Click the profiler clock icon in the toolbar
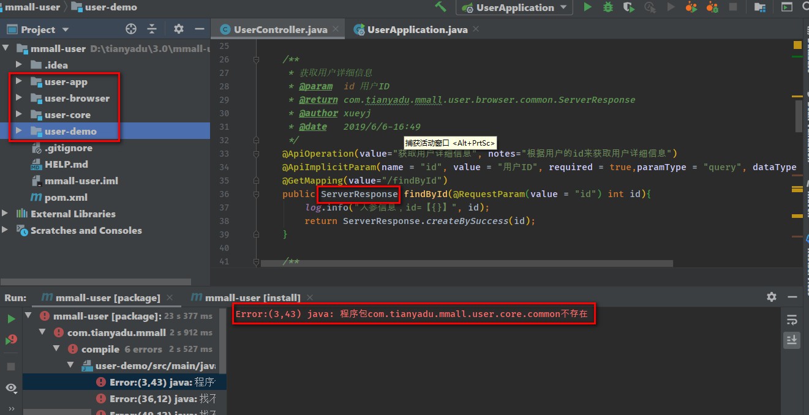Screen dimensions: 809x415 [x=650, y=7]
